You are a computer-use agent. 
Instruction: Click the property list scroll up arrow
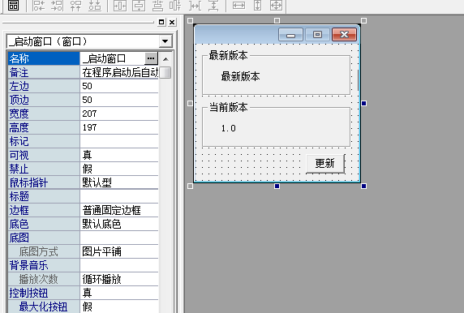(165, 59)
